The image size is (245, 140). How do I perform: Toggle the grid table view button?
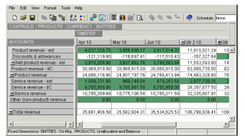[114, 18]
